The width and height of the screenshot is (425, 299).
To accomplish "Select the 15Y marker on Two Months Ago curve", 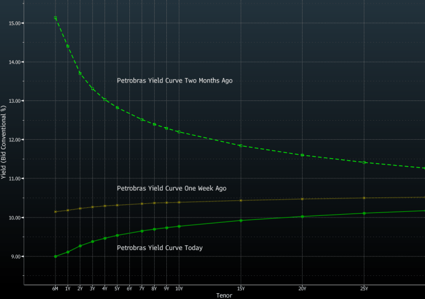I will (x=241, y=145).
